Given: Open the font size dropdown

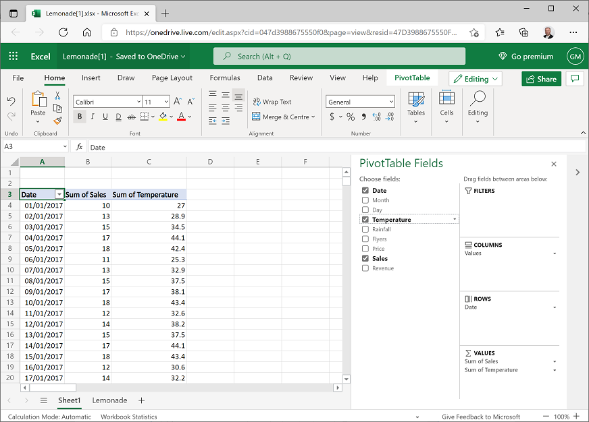Looking at the screenshot, I should (165, 100).
